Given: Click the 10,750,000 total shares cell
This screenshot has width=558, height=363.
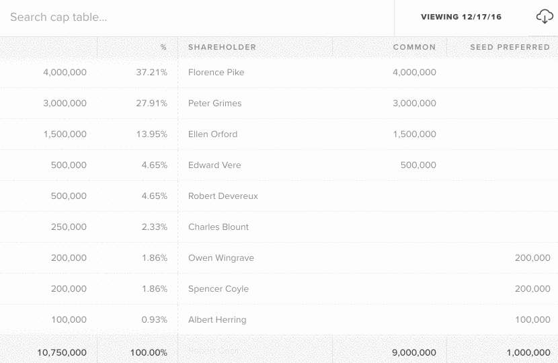Looking at the screenshot, I should (x=62, y=352).
